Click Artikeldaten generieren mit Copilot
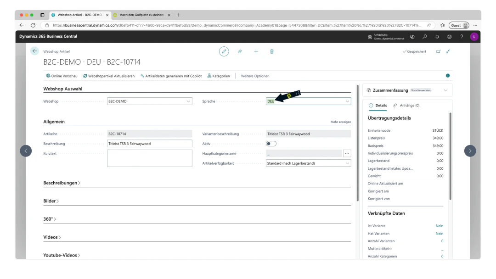The height and width of the screenshot is (279, 496). [x=171, y=76]
